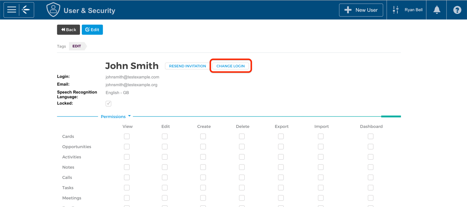Open Ryan Bell's user menu
The image size is (467, 207).
point(413,10)
